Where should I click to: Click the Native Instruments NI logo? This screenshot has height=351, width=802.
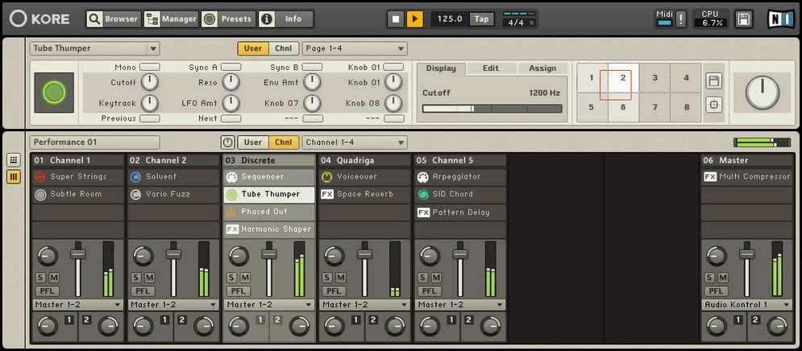tap(780, 19)
